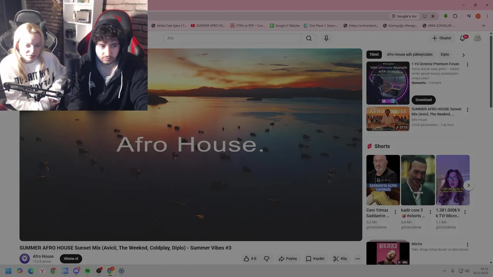The height and width of the screenshot is (277, 493).
Task: Open taskbar clock showing 16:42
Action: pyautogui.click(x=481, y=271)
